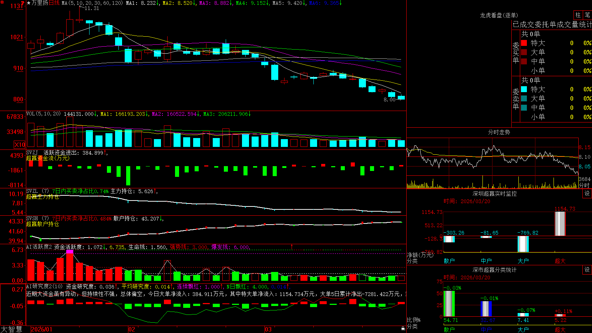The width and height of the screenshot is (592, 333).
Task: Click the 中户 -81.65 bar in 实时监控
Action: tap(486, 237)
